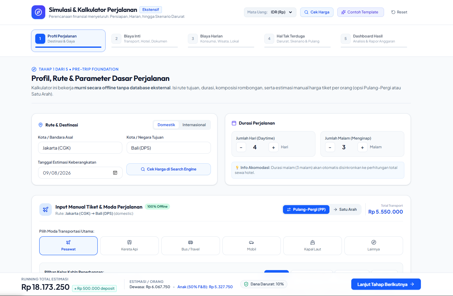
Task: Click the 100% Offline badge
Action: coord(158,206)
